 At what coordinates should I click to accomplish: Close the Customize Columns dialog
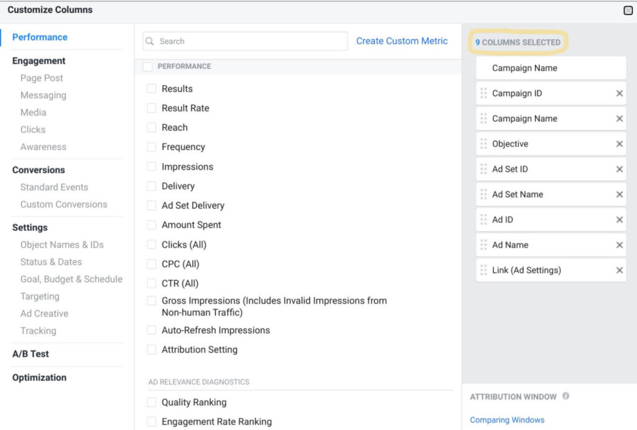tap(628, 11)
